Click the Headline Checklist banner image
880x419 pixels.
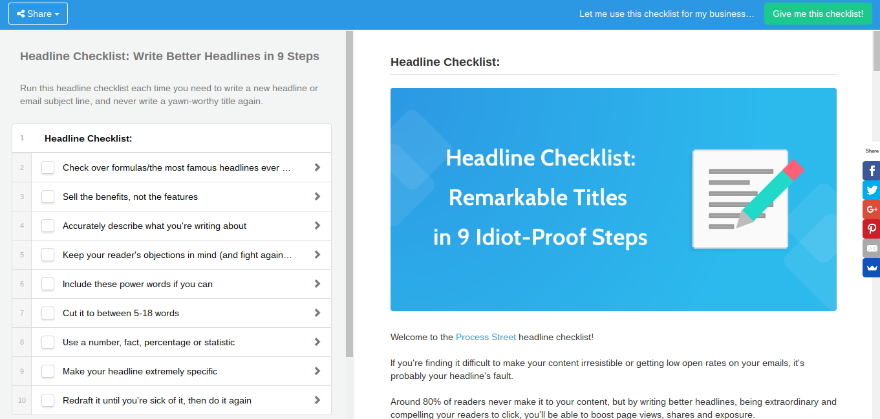(613, 199)
